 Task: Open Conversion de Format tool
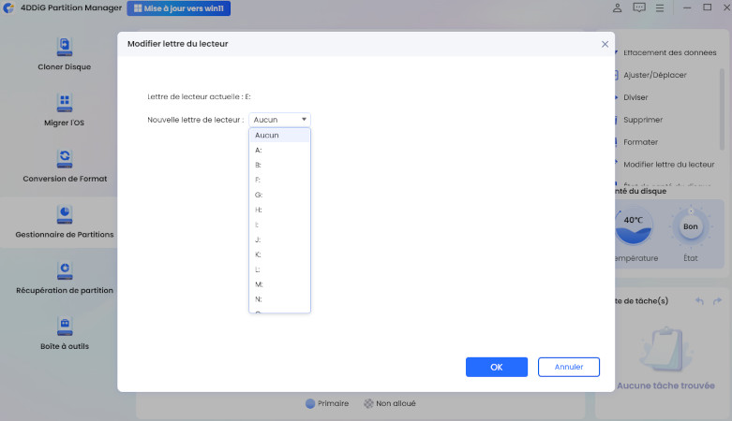coord(65,167)
